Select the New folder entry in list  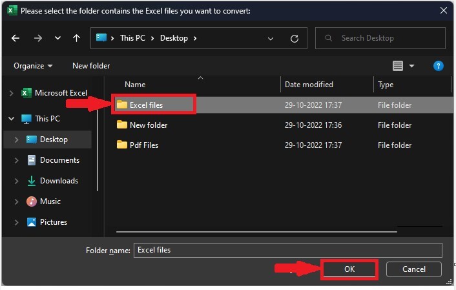149,125
